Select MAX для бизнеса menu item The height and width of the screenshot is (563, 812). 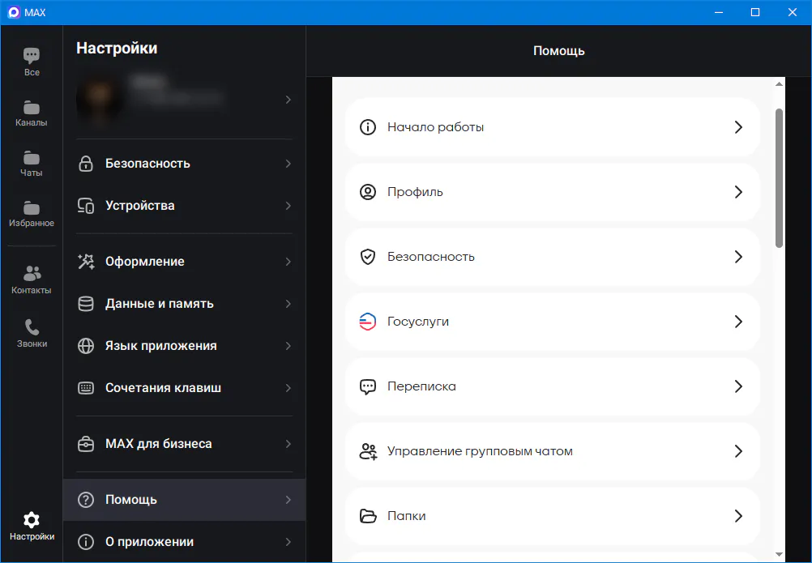tap(184, 444)
